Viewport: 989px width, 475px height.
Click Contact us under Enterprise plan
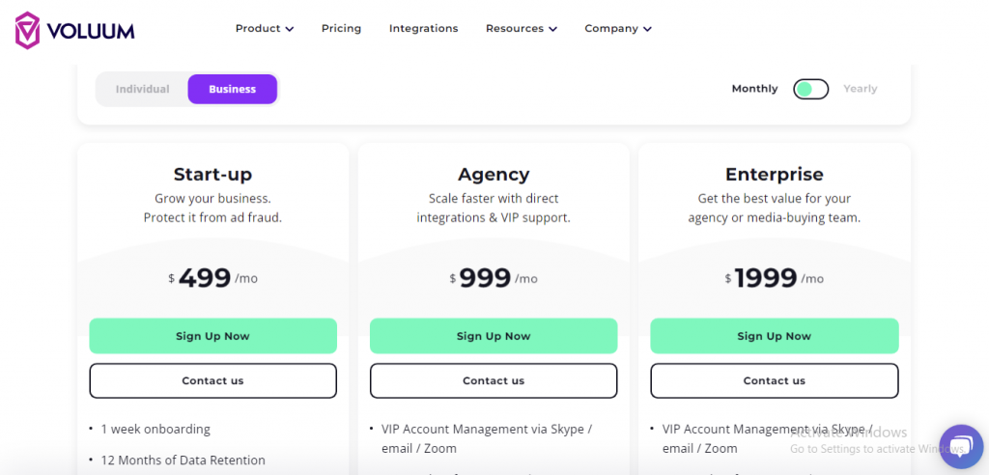pyautogui.click(x=774, y=380)
